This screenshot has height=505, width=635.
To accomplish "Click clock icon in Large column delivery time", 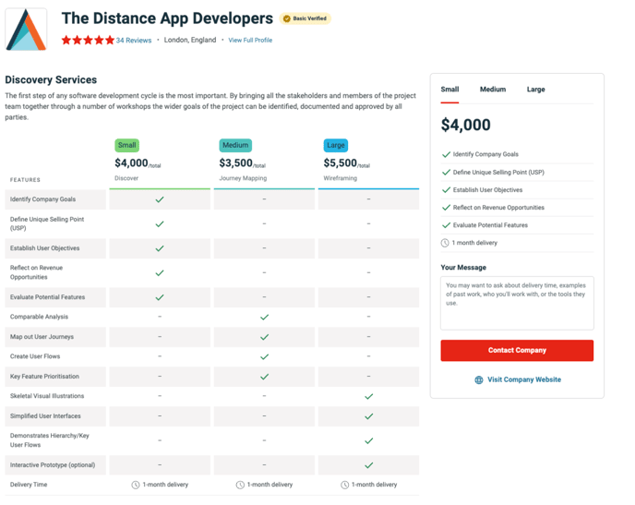I will click(344, 485).
